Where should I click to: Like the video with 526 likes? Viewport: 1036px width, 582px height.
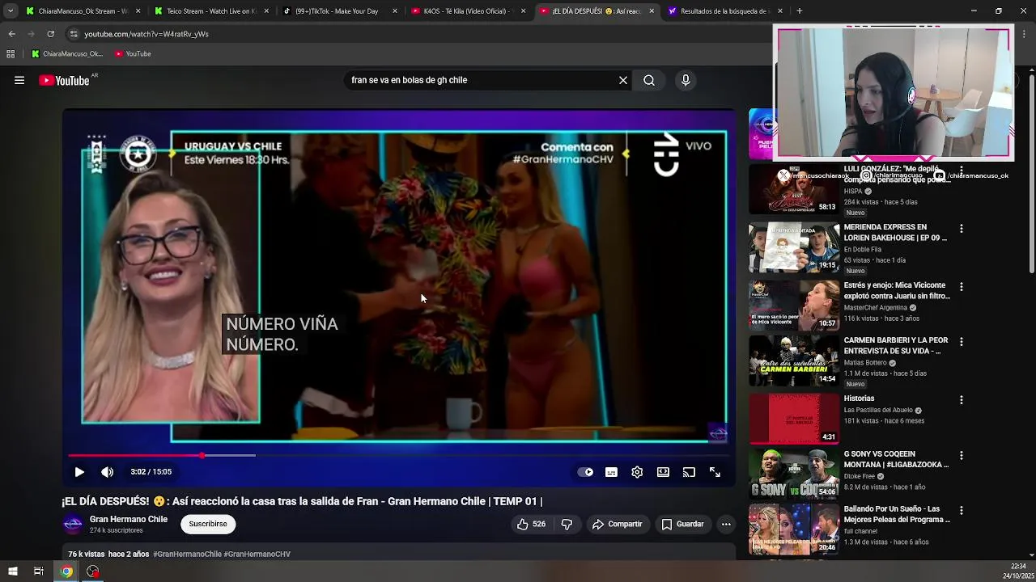(531, 524)
